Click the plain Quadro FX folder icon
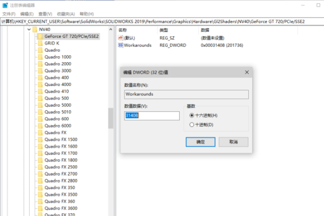The height and width of the screenshot is (216, 324). point(40,132)
